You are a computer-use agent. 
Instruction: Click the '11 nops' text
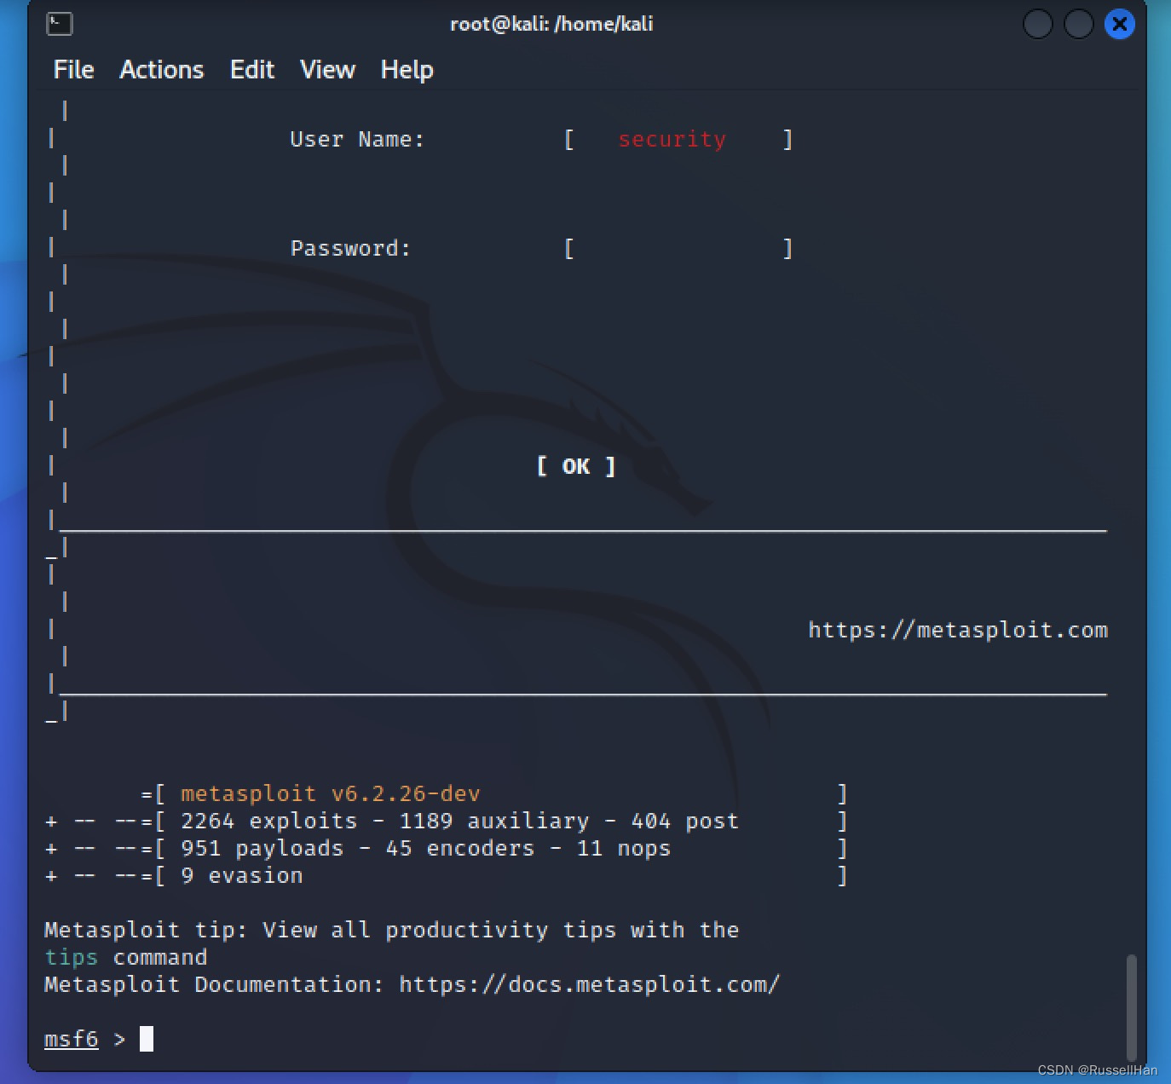pyautogui.click(x=624, y=848)
